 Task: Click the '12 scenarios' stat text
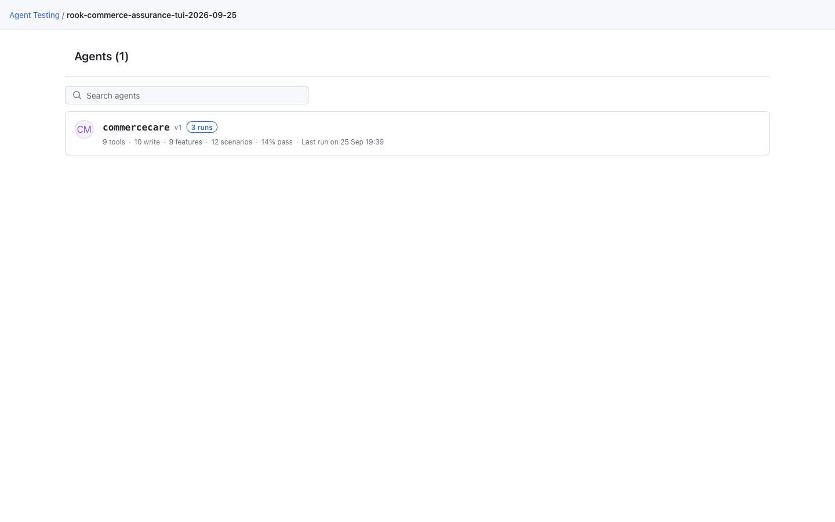pos(231,142)
